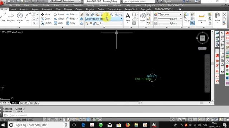
Task: Open the Insert block tool
Action: (143, 17)
